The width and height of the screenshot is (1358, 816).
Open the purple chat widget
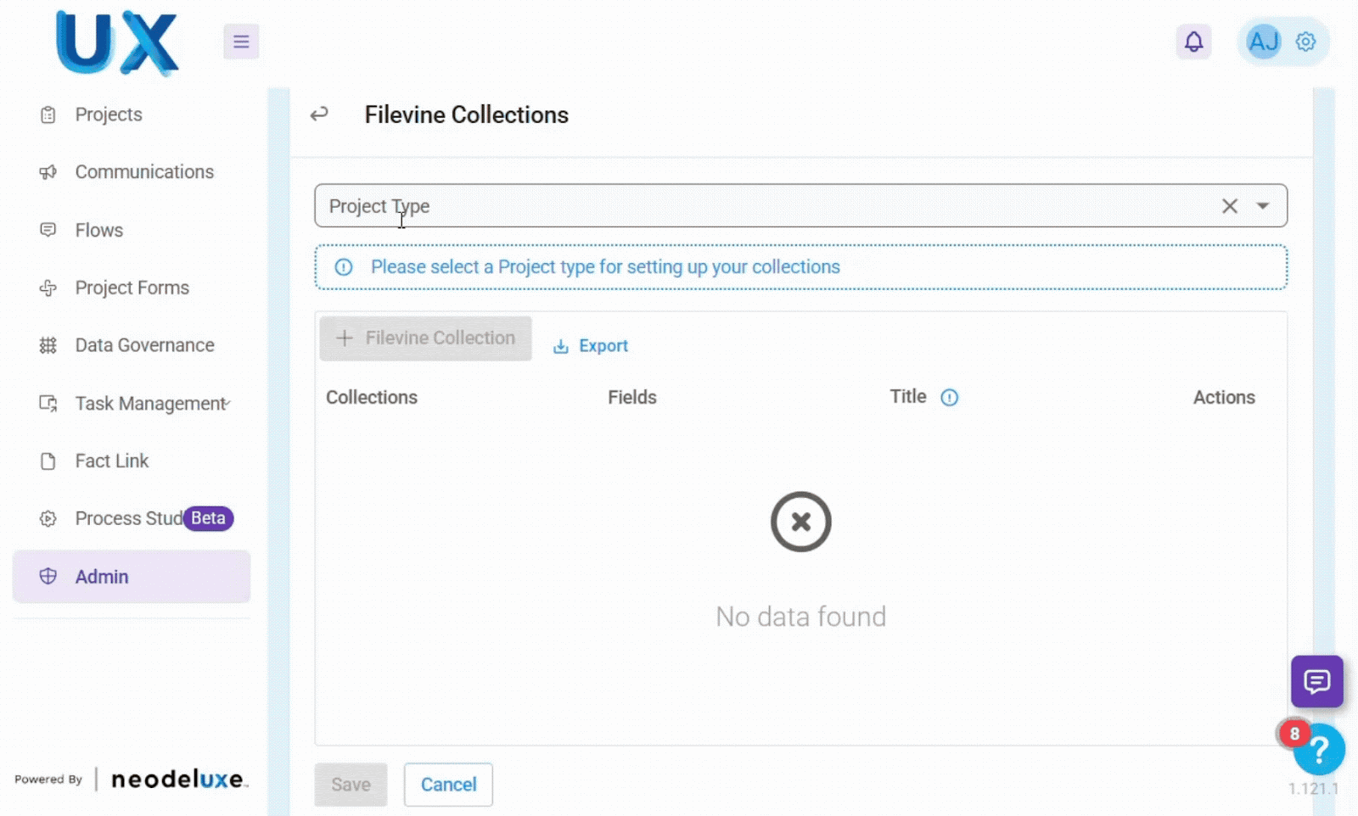[1317, 681]
